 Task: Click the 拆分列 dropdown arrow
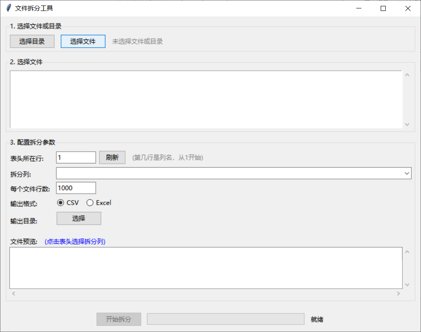pyautogui.click(x=406, y=173)
